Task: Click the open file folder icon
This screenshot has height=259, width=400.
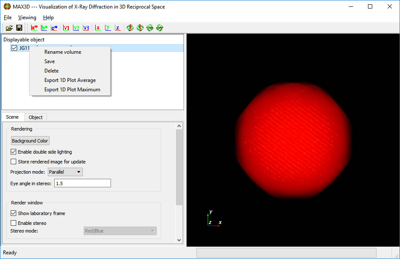Action: tap(9, 28)
